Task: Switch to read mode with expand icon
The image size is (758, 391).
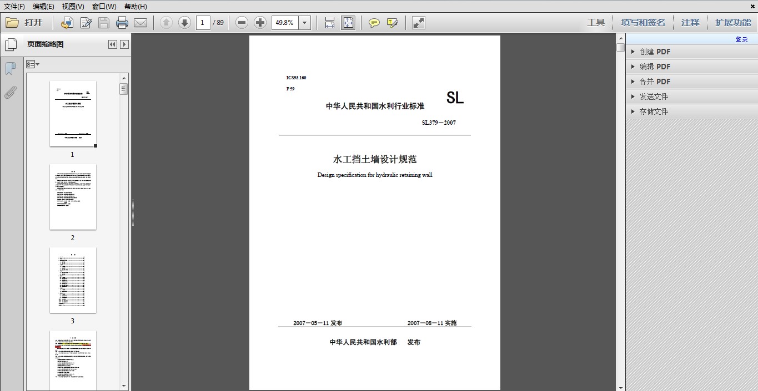Action: 419,23
